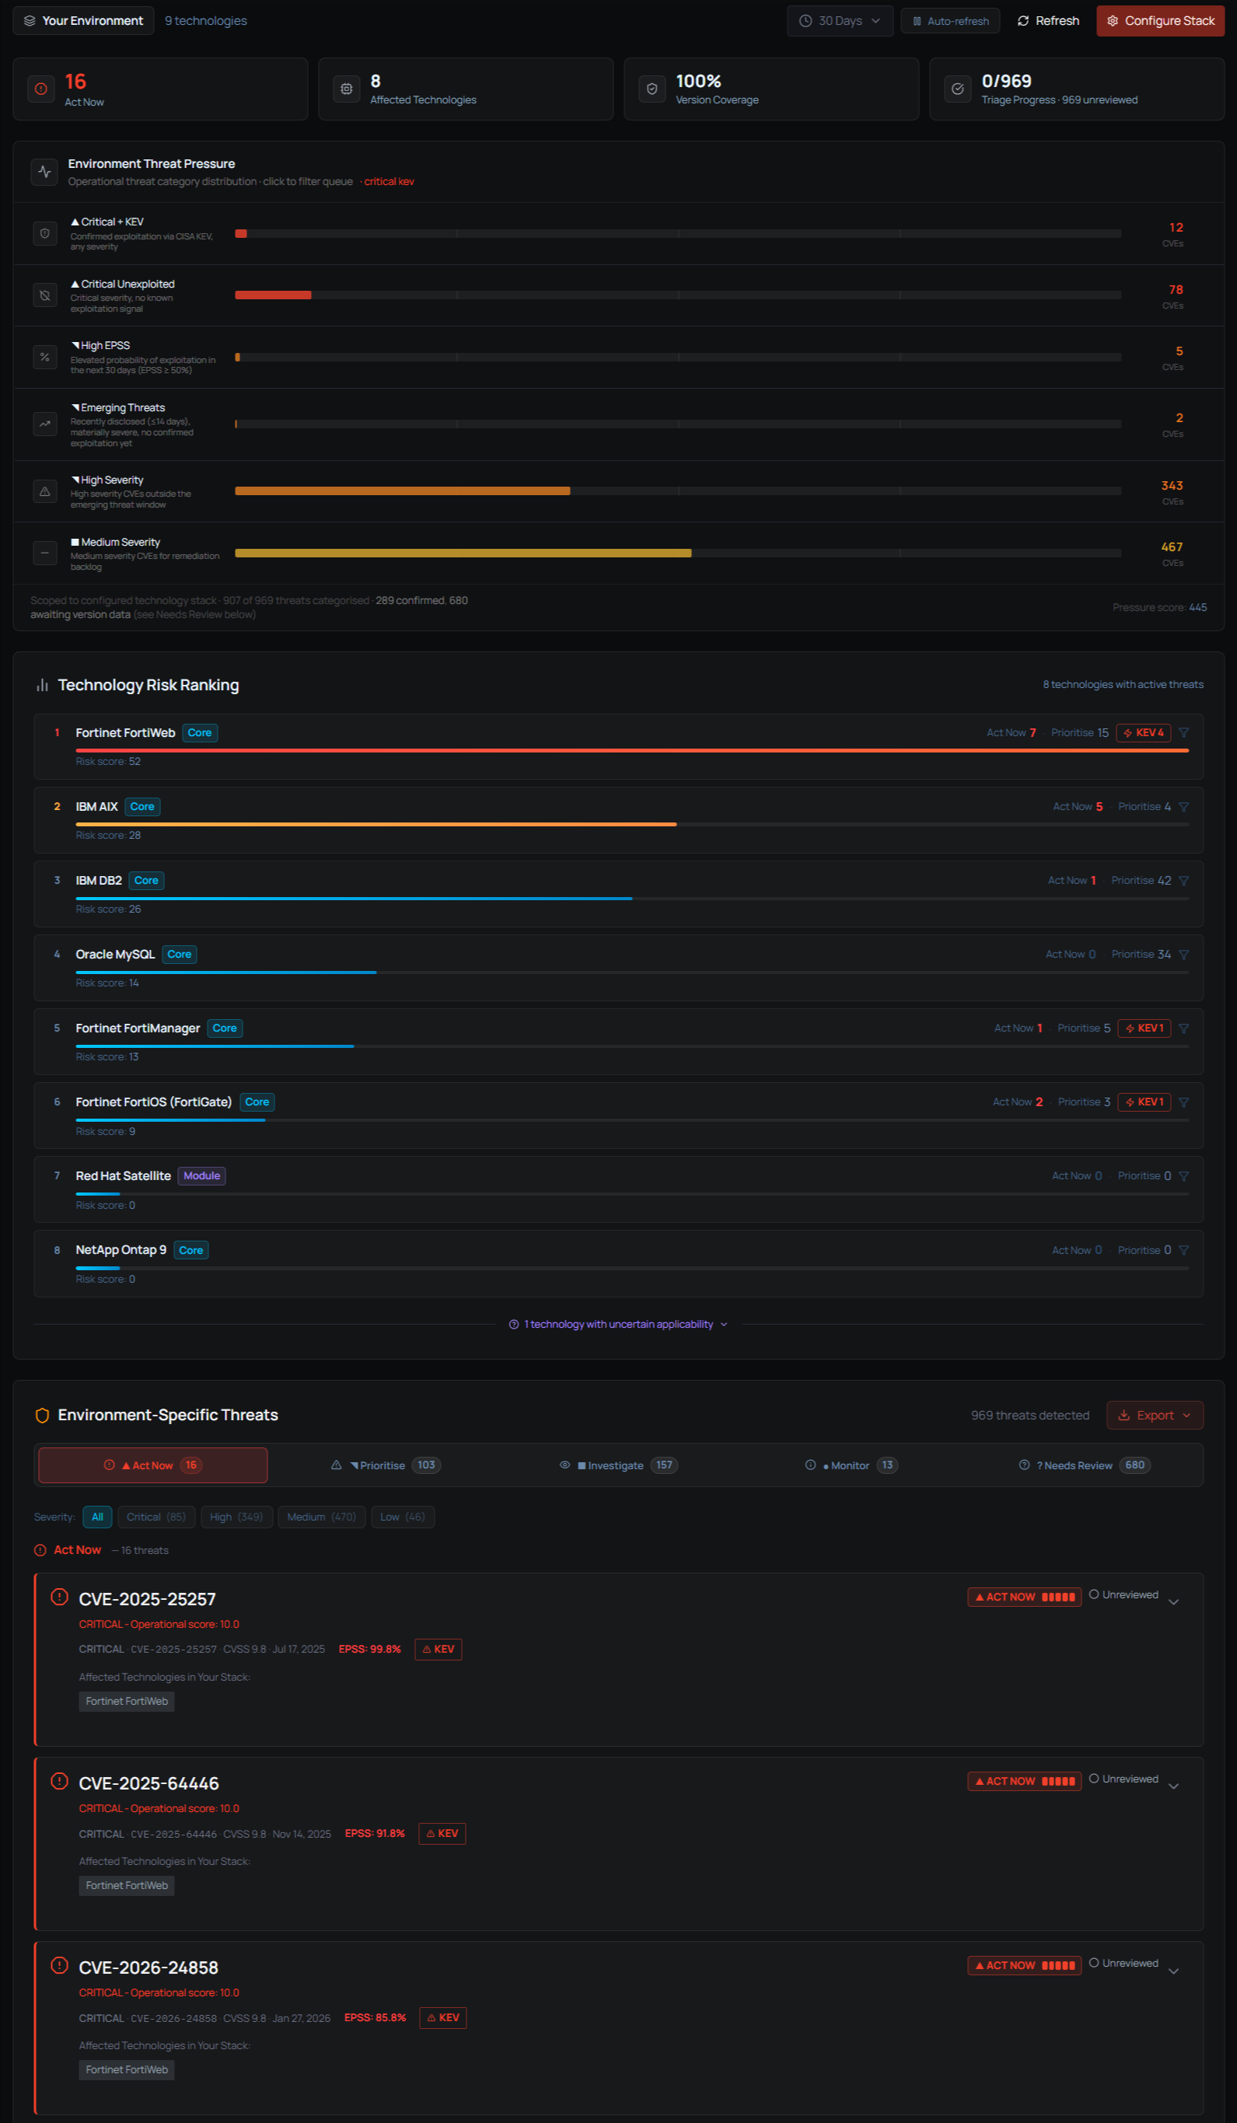Filter by High (349) severity
This screenshot has width=1237, height=2123.
point(237,1517)
